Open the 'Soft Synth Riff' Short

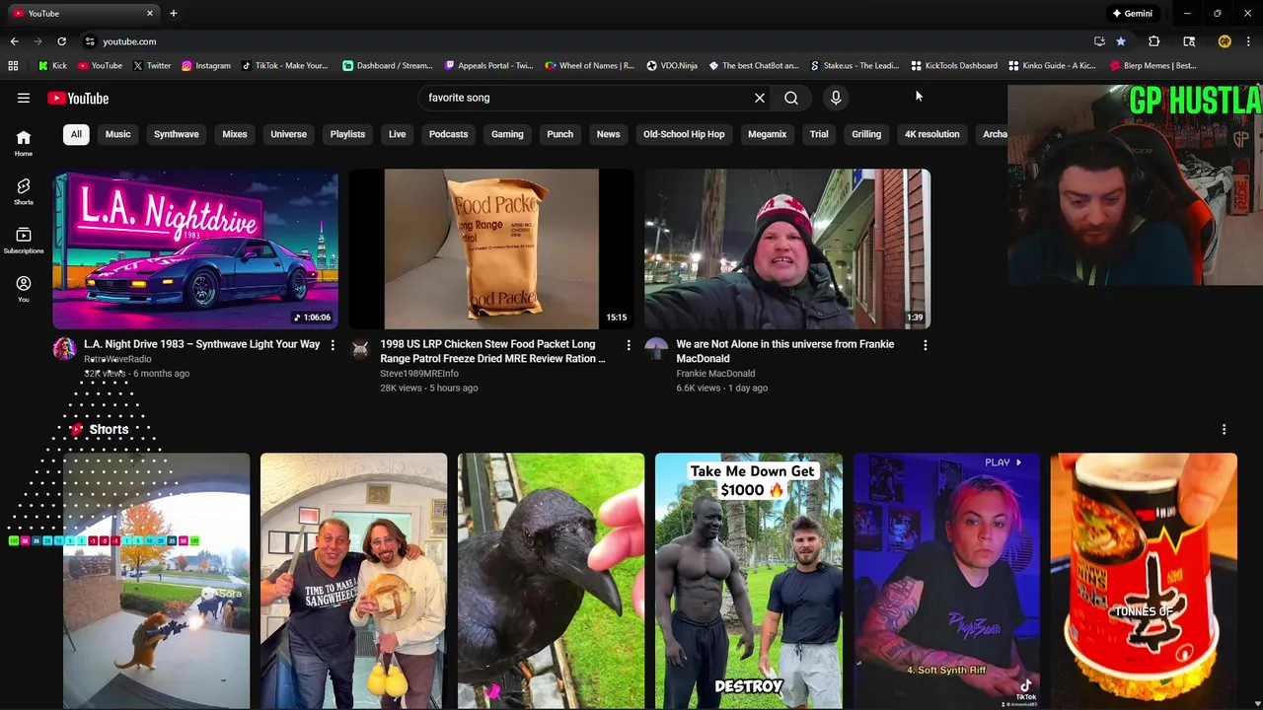click(945, 581)
